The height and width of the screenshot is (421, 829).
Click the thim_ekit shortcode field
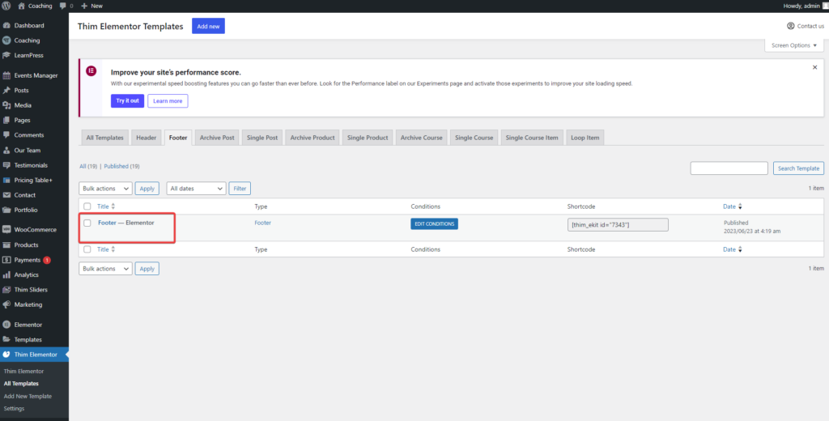618,225
